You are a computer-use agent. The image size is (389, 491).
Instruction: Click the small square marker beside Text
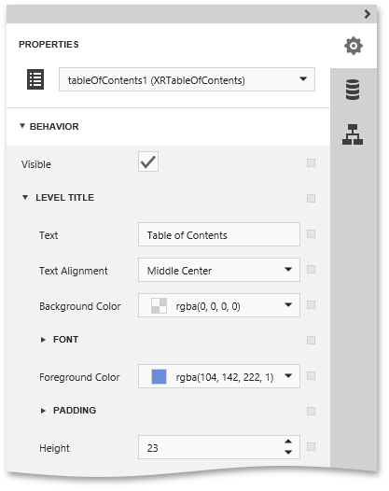pyautogui.click(x=311, y=234)
